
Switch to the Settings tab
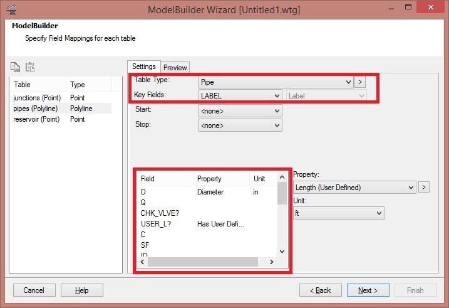click(x=144, y=66)
